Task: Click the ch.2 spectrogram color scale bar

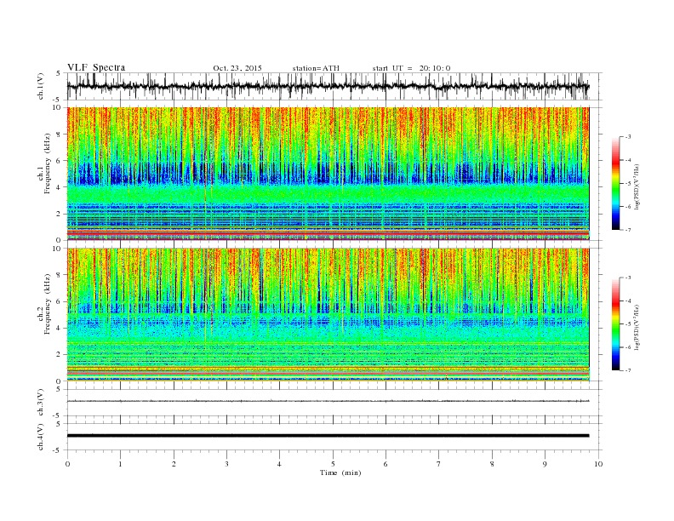Action: pos(615,324)
